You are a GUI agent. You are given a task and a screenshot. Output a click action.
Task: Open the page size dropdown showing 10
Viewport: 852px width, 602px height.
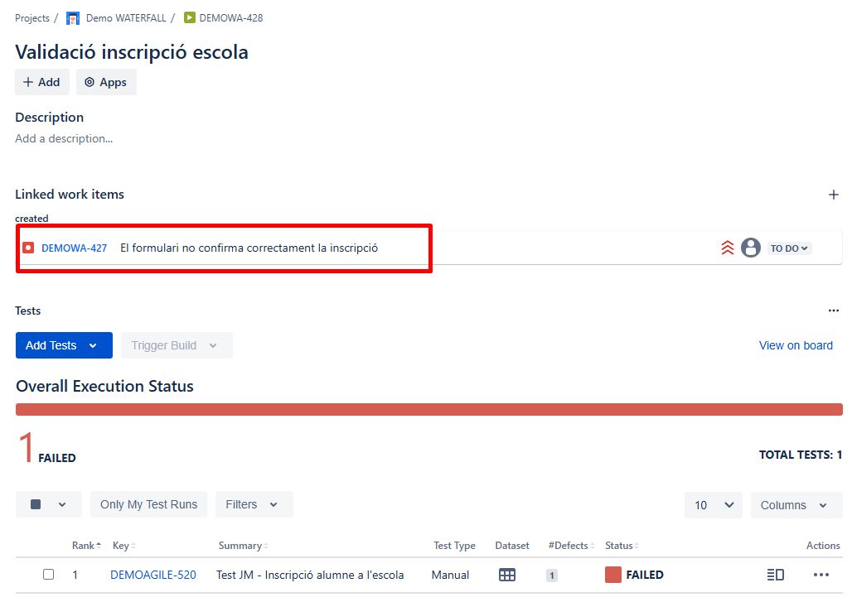pos(714,505)
